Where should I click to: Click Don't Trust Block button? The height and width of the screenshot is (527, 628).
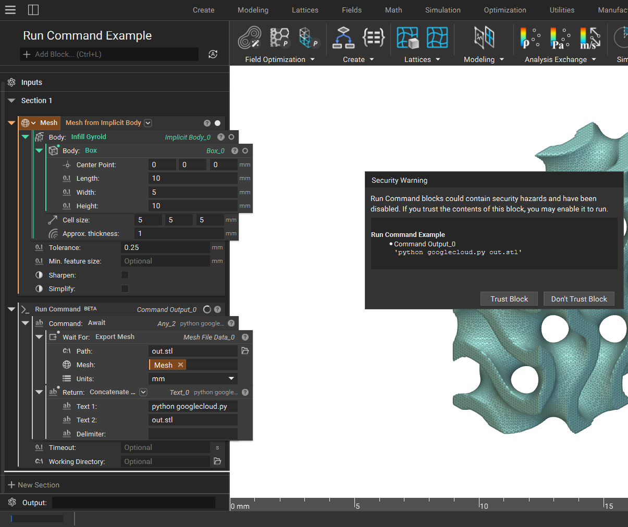pyautogui.click(x=579, y=299)
